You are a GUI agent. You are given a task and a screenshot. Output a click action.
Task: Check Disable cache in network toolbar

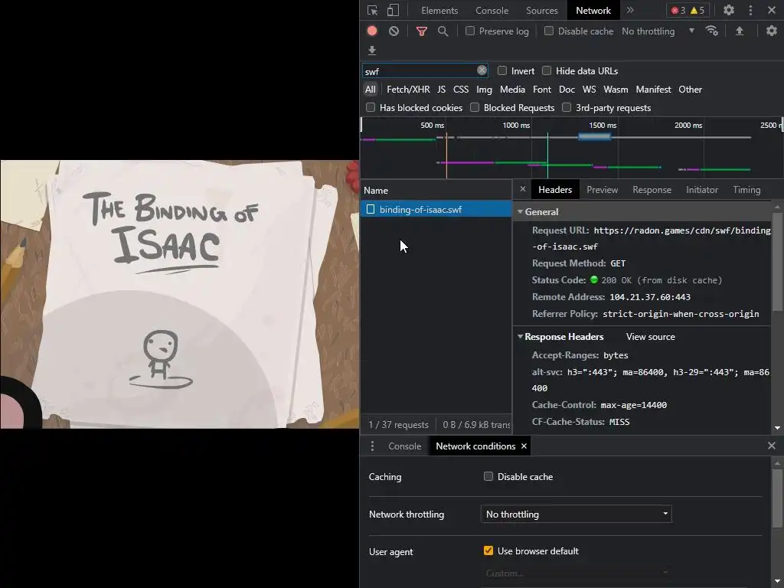tap(549, 31)
